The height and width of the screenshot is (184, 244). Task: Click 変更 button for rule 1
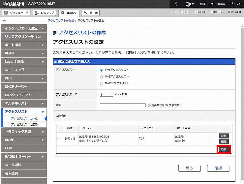[x=224, y=136]
